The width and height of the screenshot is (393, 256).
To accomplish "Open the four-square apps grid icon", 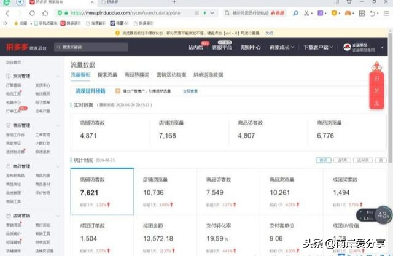I will click(x=362, y=14).
